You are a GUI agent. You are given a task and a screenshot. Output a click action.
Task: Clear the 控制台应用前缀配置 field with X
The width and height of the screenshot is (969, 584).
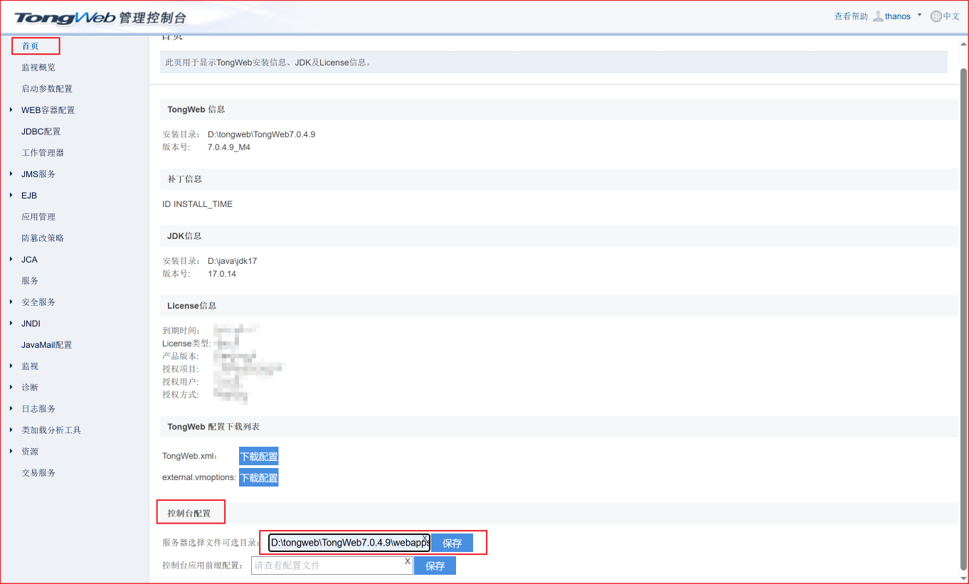tap(408, 561)
